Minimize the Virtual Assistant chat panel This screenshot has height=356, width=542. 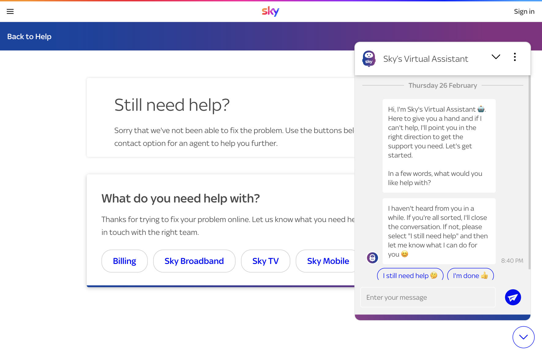496,57
